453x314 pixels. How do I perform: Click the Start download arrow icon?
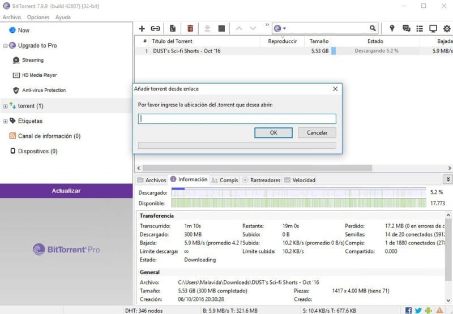click(x=207, y=28)
